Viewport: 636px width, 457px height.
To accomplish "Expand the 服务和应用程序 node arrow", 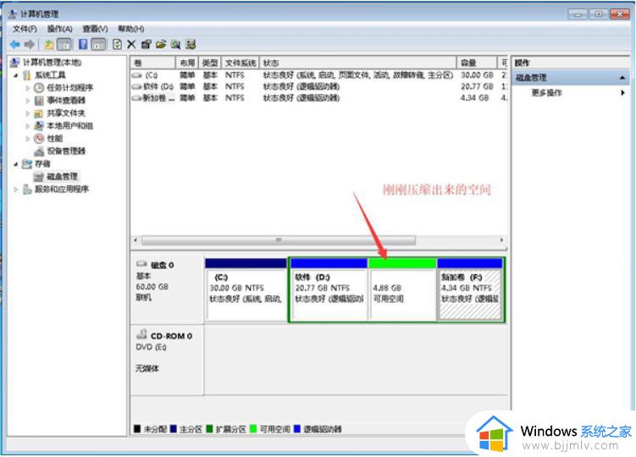I will pos(16,189).
